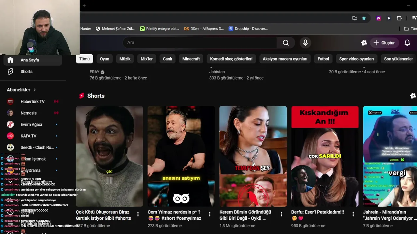Open the Hunter bookmark
The width and height of the screenshot is (417, 234).
pyautogui.click(x=86, y=29)
